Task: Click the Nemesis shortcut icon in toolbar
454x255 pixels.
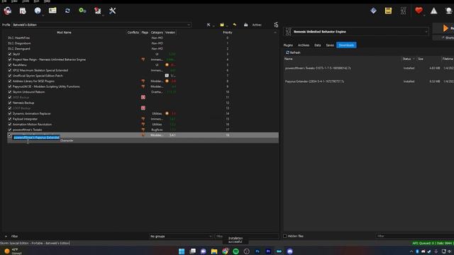Action: (x=404, y=11)
